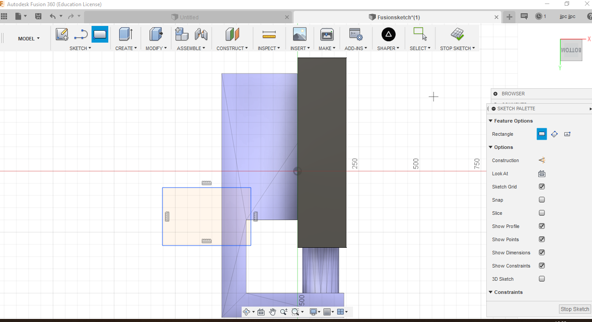Viewport: 592px width, 322px height.
Task: Click the 2-Point Rectangle toolbar icon
Action: pos(100,34)
